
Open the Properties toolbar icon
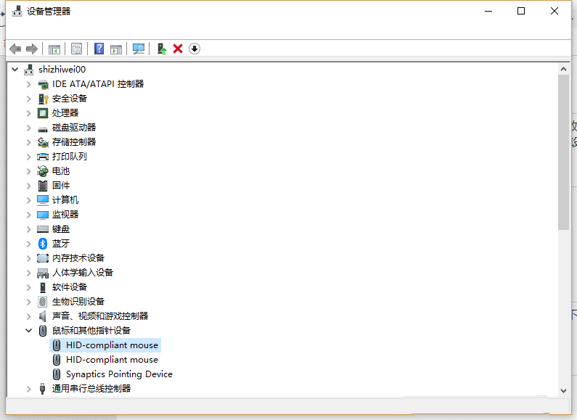coord(76,49)
